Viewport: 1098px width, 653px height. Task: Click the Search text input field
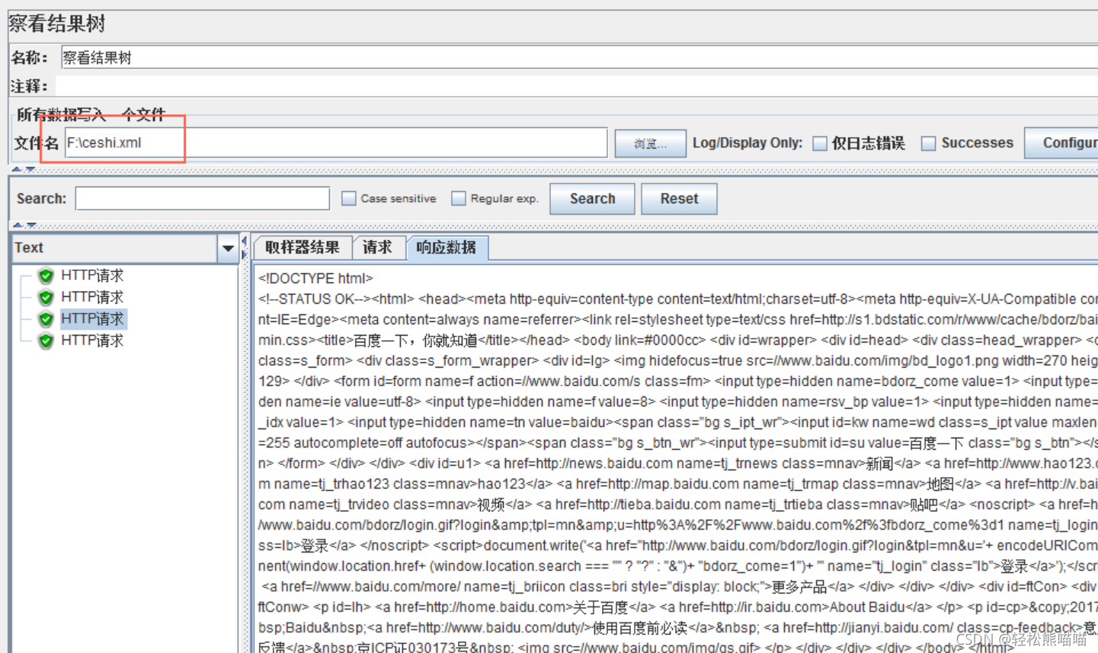pyautogui.click(x=203, y=199)
